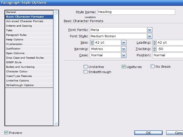The image size is (183, 137).
Task: Confirm with the OK button
Action: pos(148,133)
